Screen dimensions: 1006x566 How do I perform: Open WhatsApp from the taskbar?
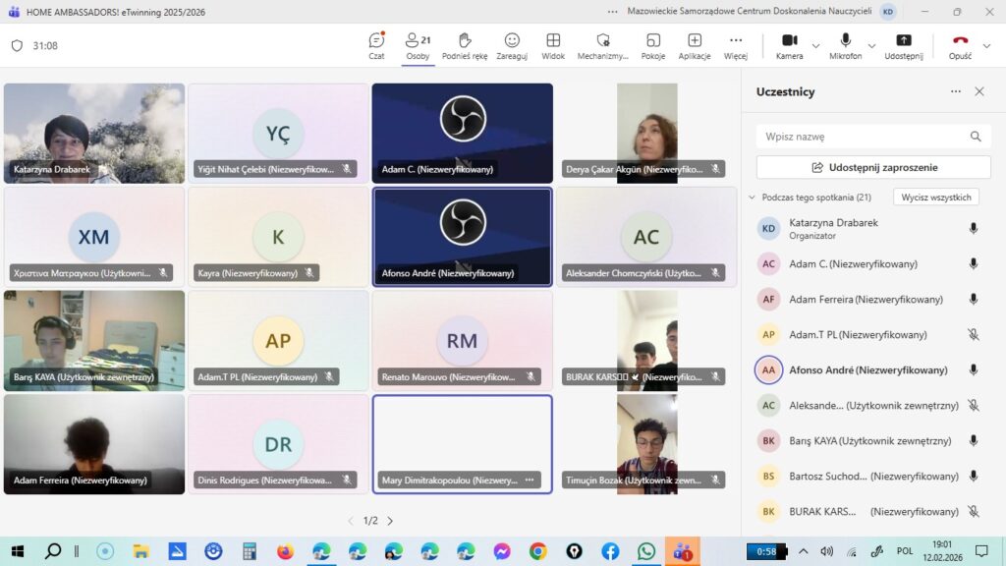[646, 550]
